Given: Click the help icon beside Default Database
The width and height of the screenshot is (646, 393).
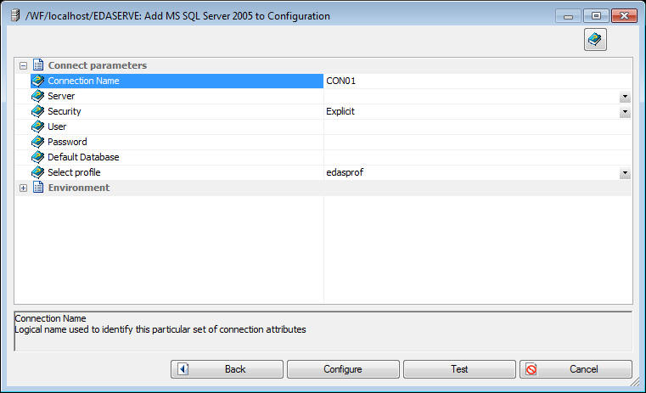Looking at the screenshot, I should pyautogui.click(x=38, y=157).
